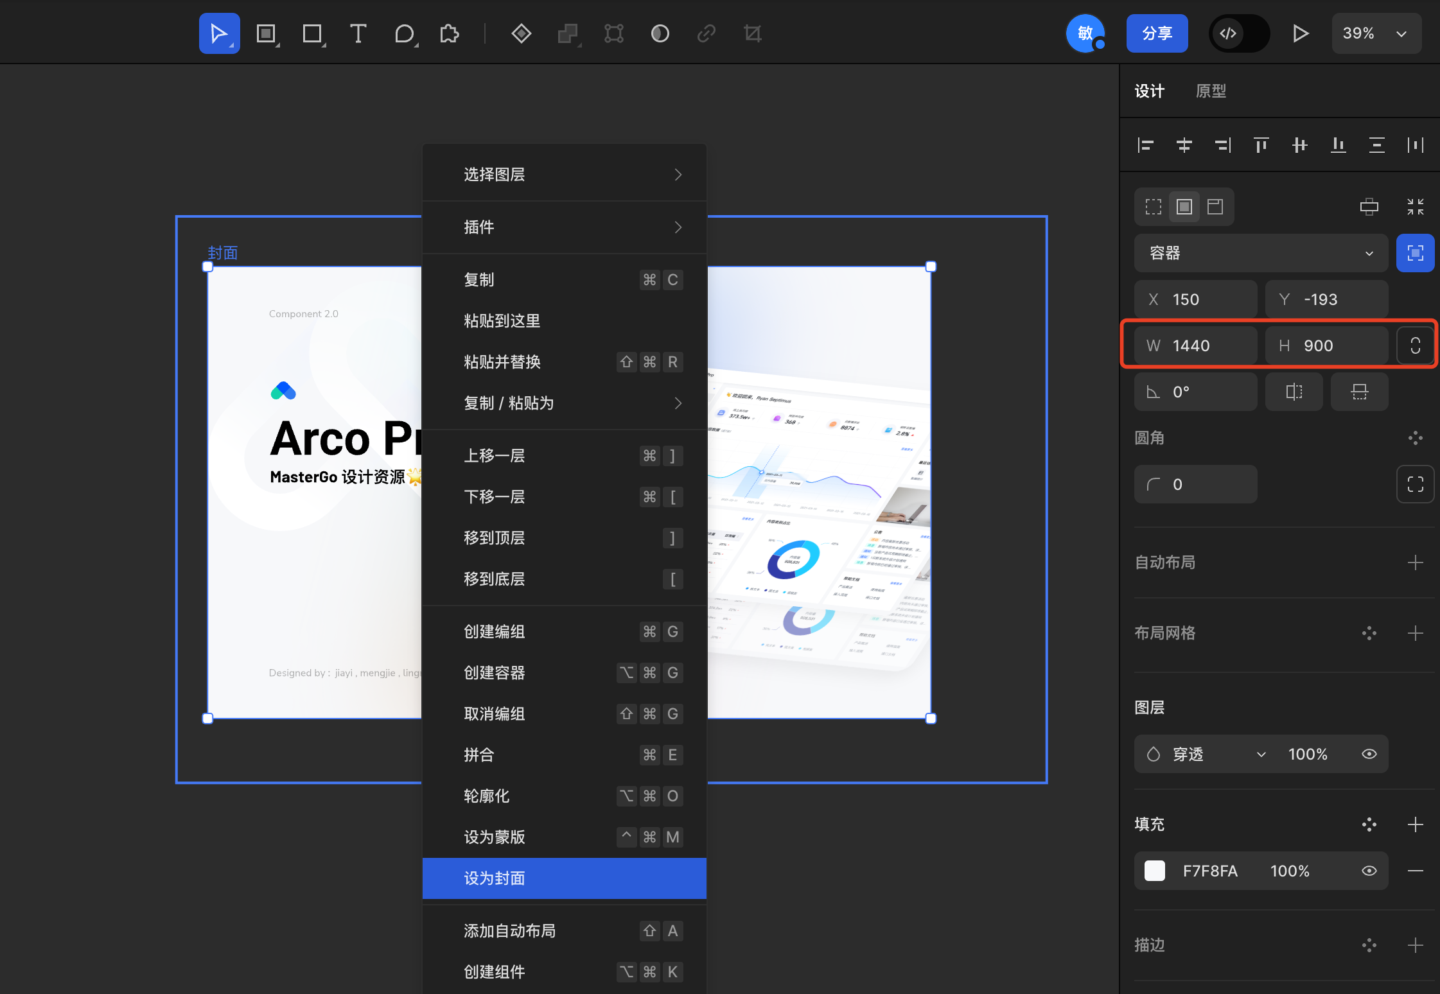This screenshot has width=1440, height=994.
Task: Select the Comment bubble tool
Action: 405,33
